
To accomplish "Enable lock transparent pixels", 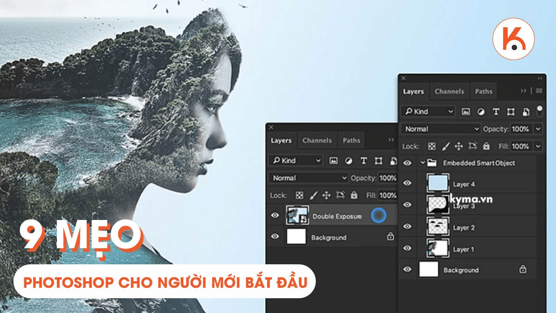I will pos(432,147).
